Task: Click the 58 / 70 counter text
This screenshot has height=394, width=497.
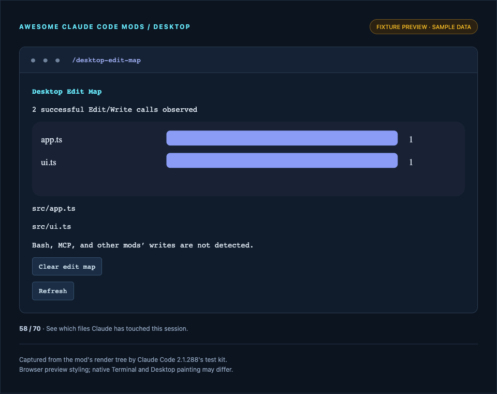Action: pyautogui.click(x=30, y=328)
